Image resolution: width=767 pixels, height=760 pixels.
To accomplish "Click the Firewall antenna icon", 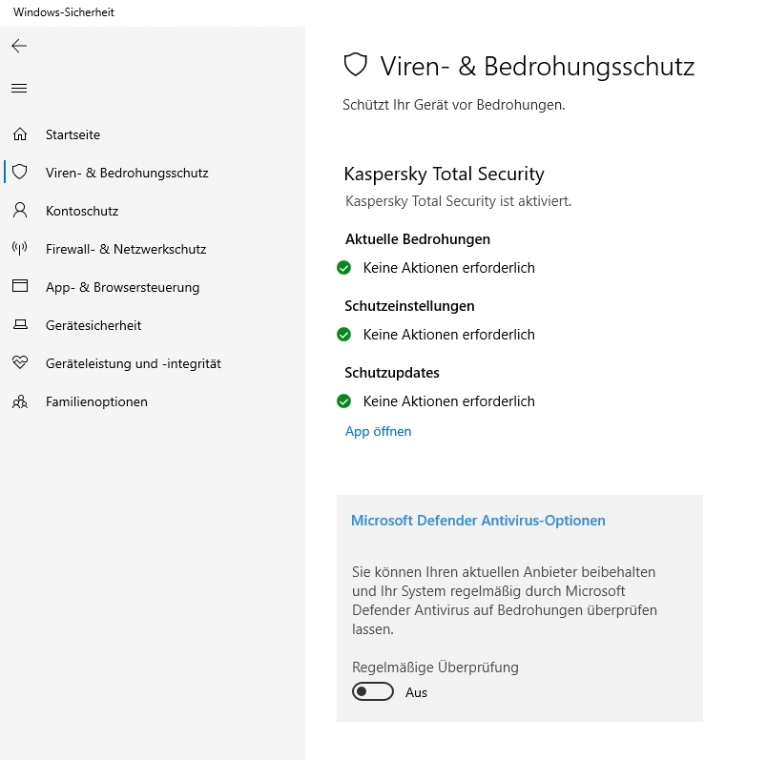I will click(x=20, y=249).
